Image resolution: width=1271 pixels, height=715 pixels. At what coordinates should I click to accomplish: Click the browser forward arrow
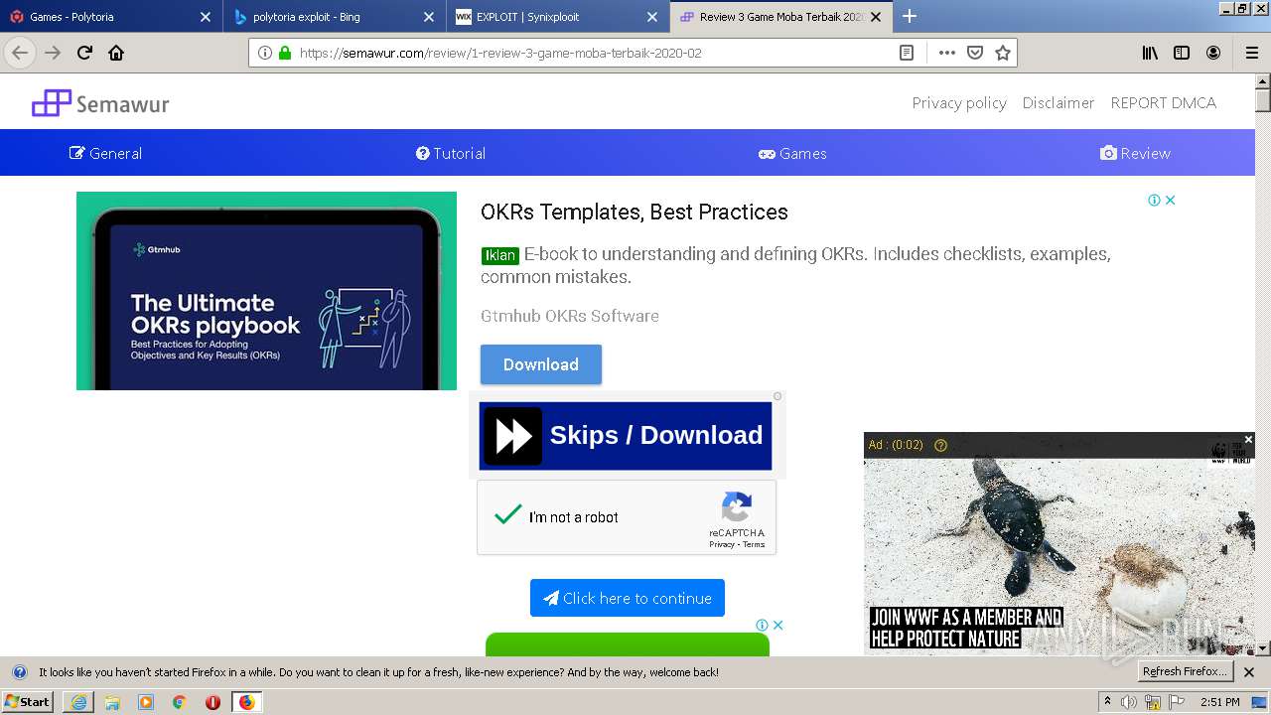53,53
